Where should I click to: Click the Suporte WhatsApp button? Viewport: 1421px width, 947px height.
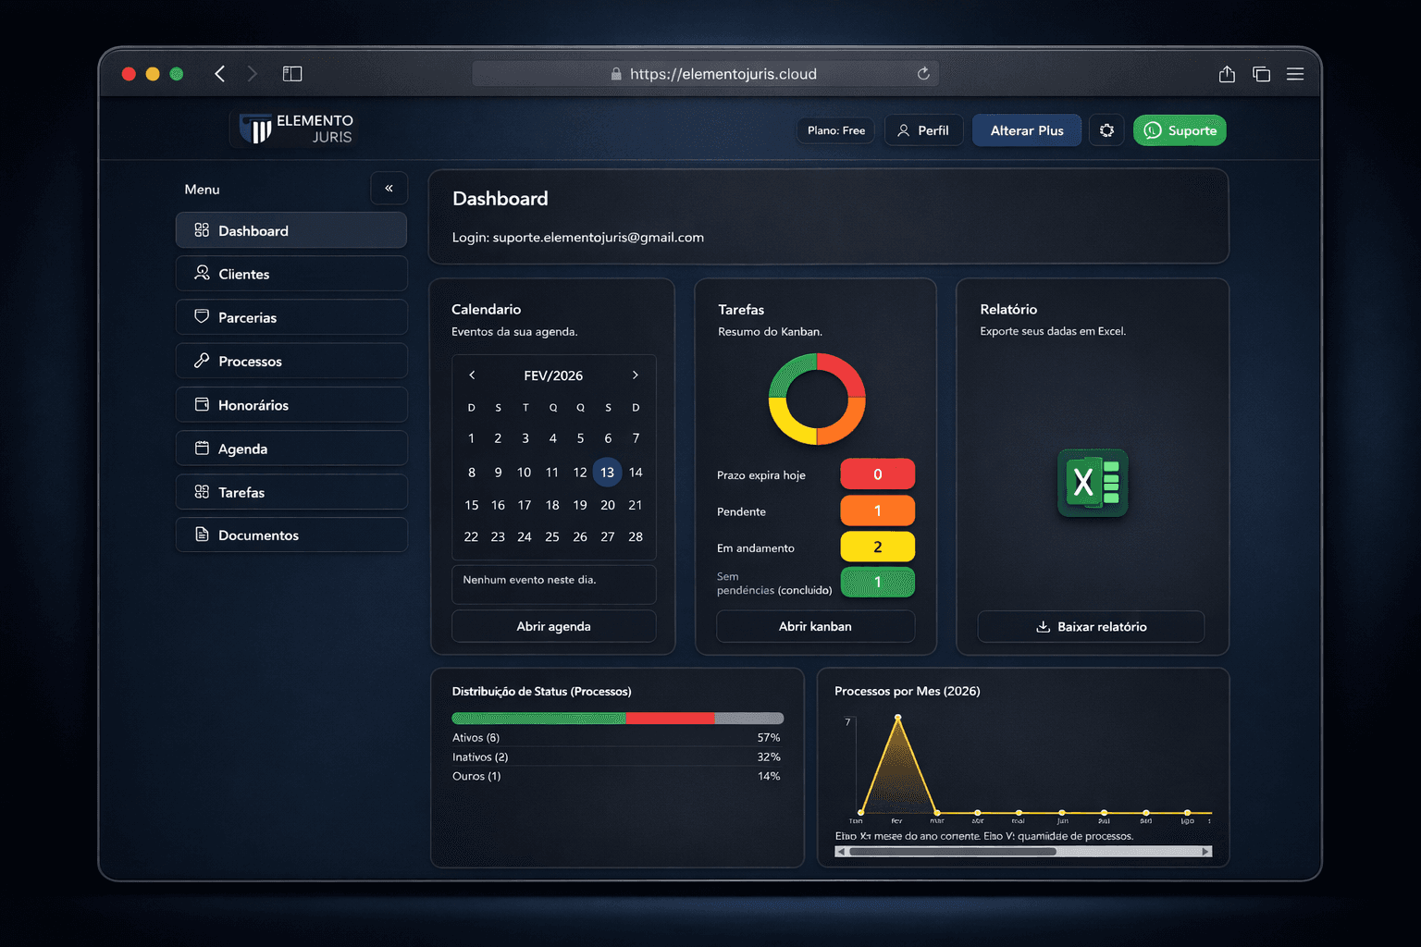click(1180, 129)
